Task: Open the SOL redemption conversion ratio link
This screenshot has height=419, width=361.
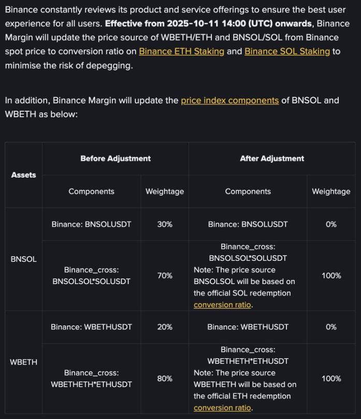Action: pyautogui.click(x=222, y=305)
